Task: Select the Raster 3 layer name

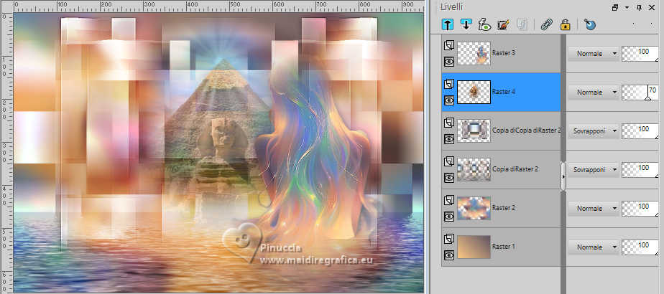Action: click(x=504, y=53)
